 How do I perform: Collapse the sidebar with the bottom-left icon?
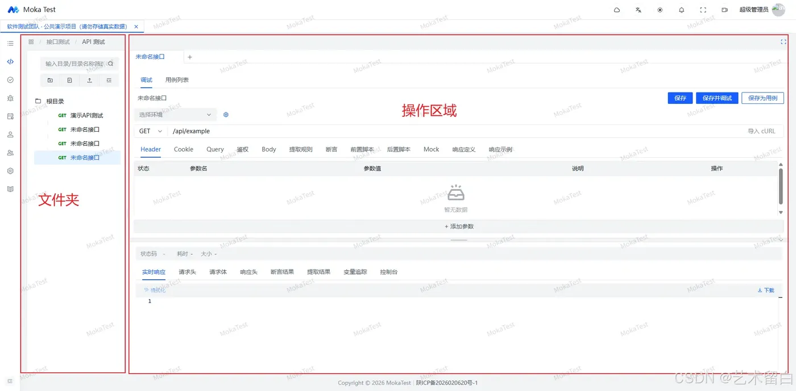pos(10,381)
